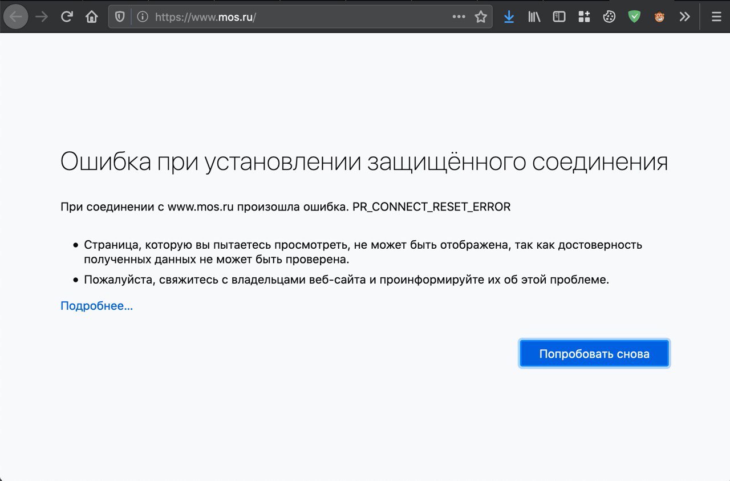Image resolution: width=730 pixels, height=481 pixels.
Task: Open the library bookmarks and history
Action: point(534,17)
